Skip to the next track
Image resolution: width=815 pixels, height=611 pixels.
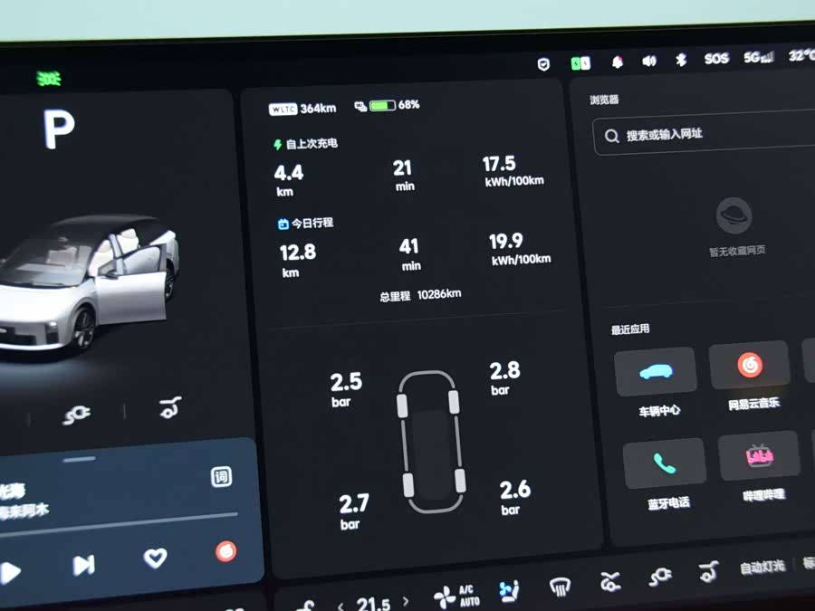tap(83, 565)
